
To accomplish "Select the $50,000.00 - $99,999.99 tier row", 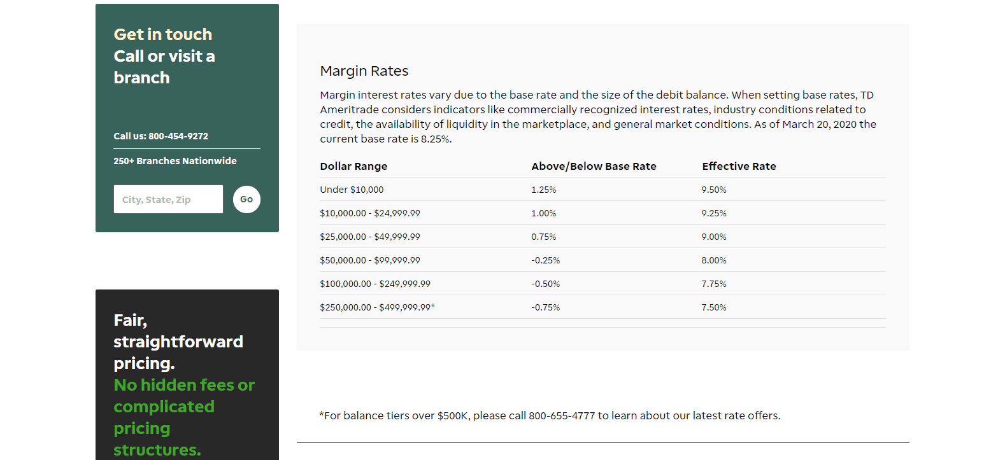I will 370,260.
